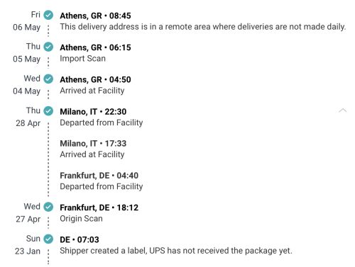355x267 pixels.
Task: Select the Milano, IT 22:30 event heading
Action: [x=93, y=112]
